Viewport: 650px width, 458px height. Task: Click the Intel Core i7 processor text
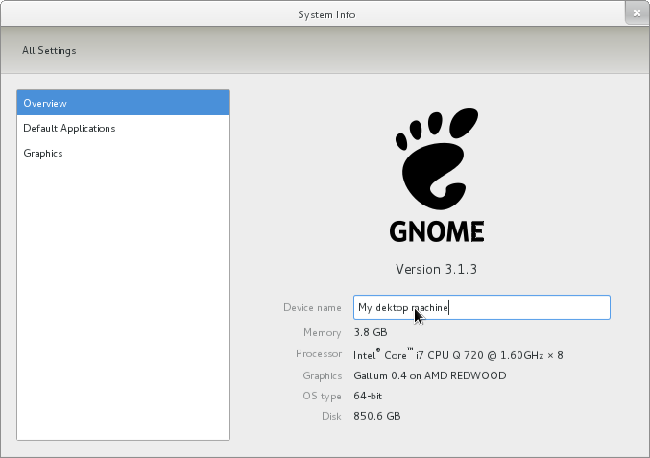458,355
